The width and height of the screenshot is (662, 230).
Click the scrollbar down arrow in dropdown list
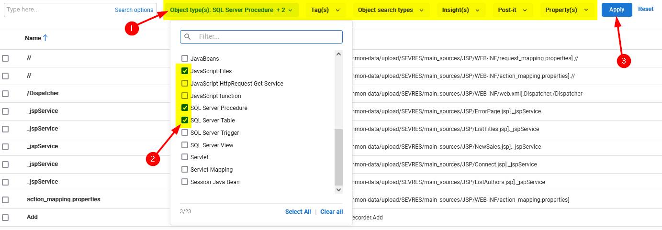click(338, 190)
